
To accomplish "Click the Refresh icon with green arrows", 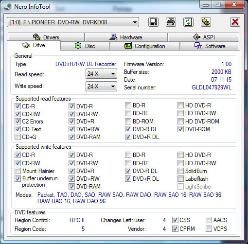I will pyautogui.click(x=188, y=22).
